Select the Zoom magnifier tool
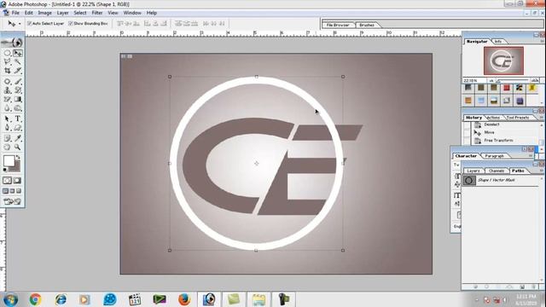 (17, 148)
